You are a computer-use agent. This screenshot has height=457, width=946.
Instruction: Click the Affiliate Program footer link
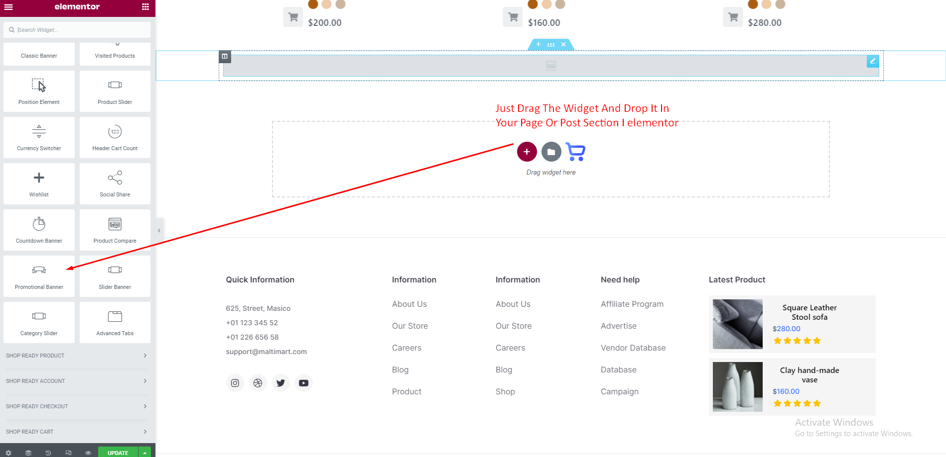[x=632, y=304]
